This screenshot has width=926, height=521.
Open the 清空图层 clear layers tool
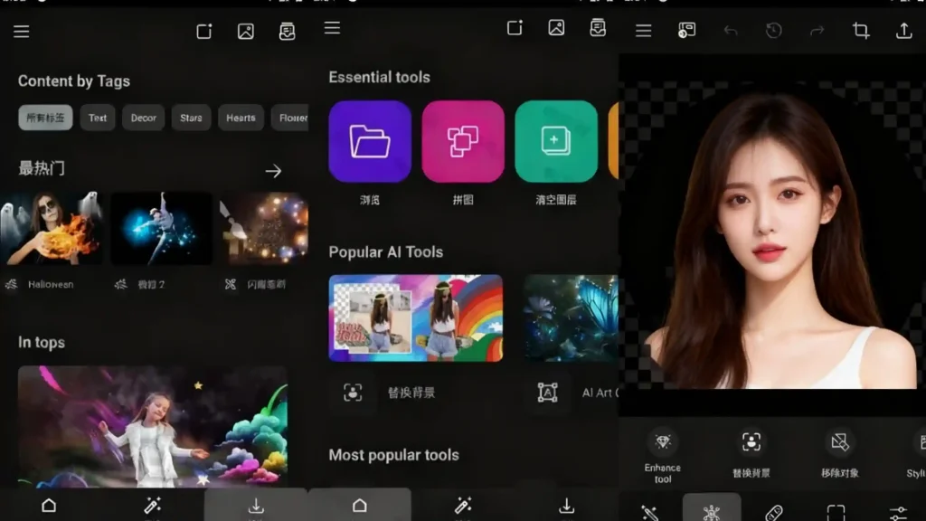[x=555, y=140]
